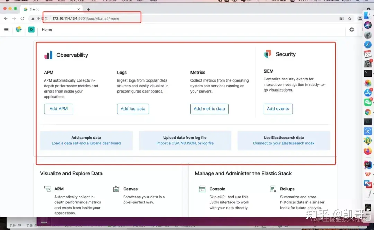Click the Observability heading

pos(72,55)
